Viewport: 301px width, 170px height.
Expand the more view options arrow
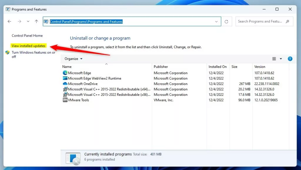(281, 59)
